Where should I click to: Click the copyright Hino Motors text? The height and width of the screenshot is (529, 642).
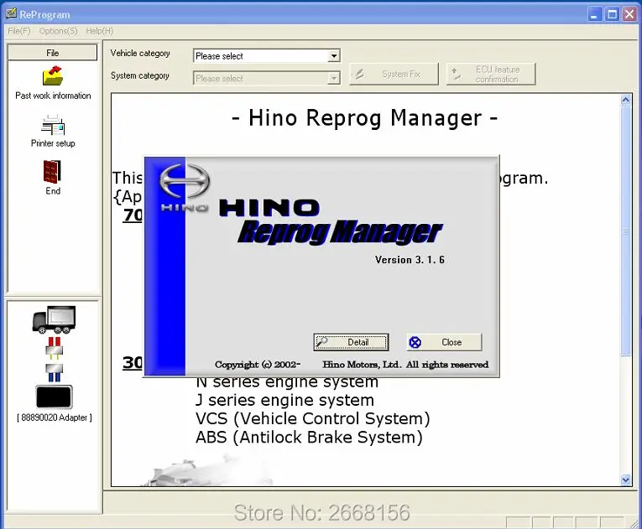352,365
